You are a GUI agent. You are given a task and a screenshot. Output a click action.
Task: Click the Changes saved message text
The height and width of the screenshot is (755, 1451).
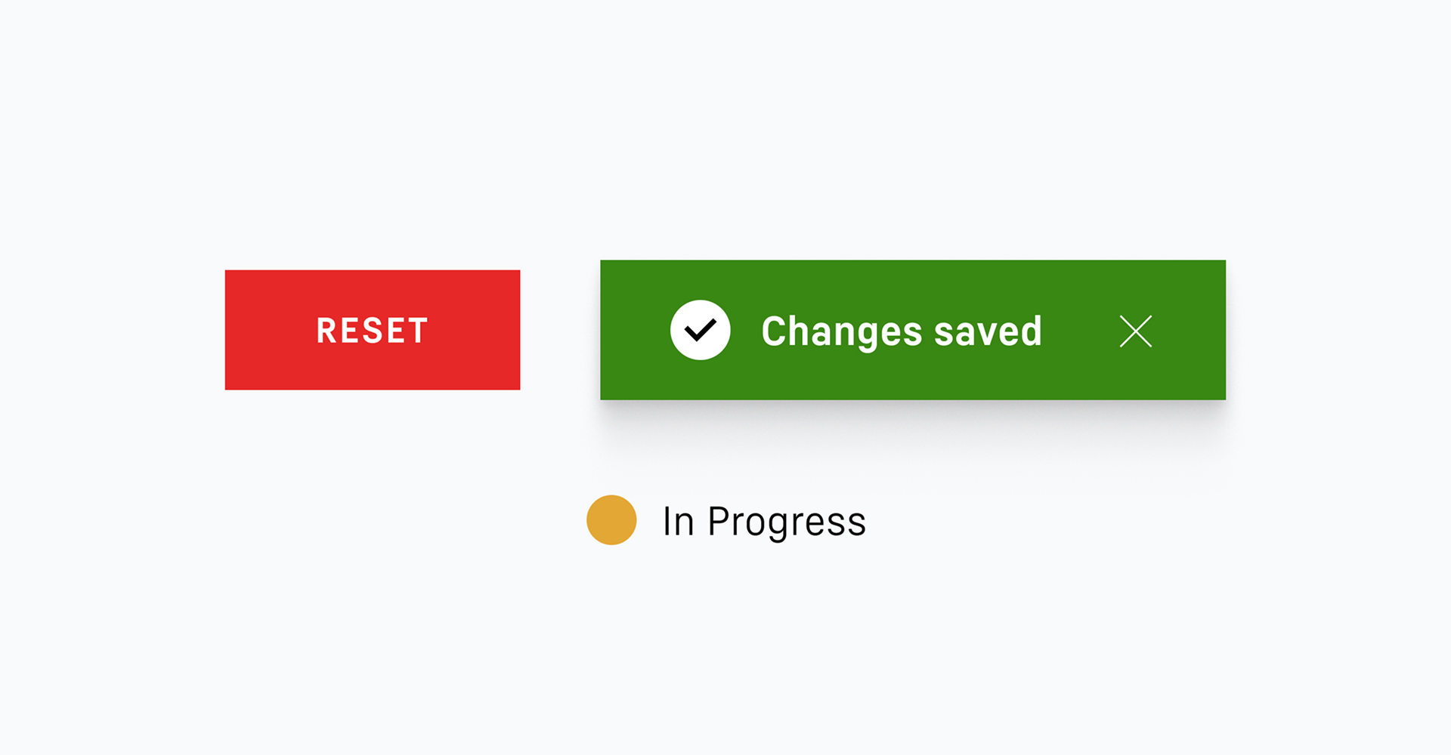click(x=901, y=331)
